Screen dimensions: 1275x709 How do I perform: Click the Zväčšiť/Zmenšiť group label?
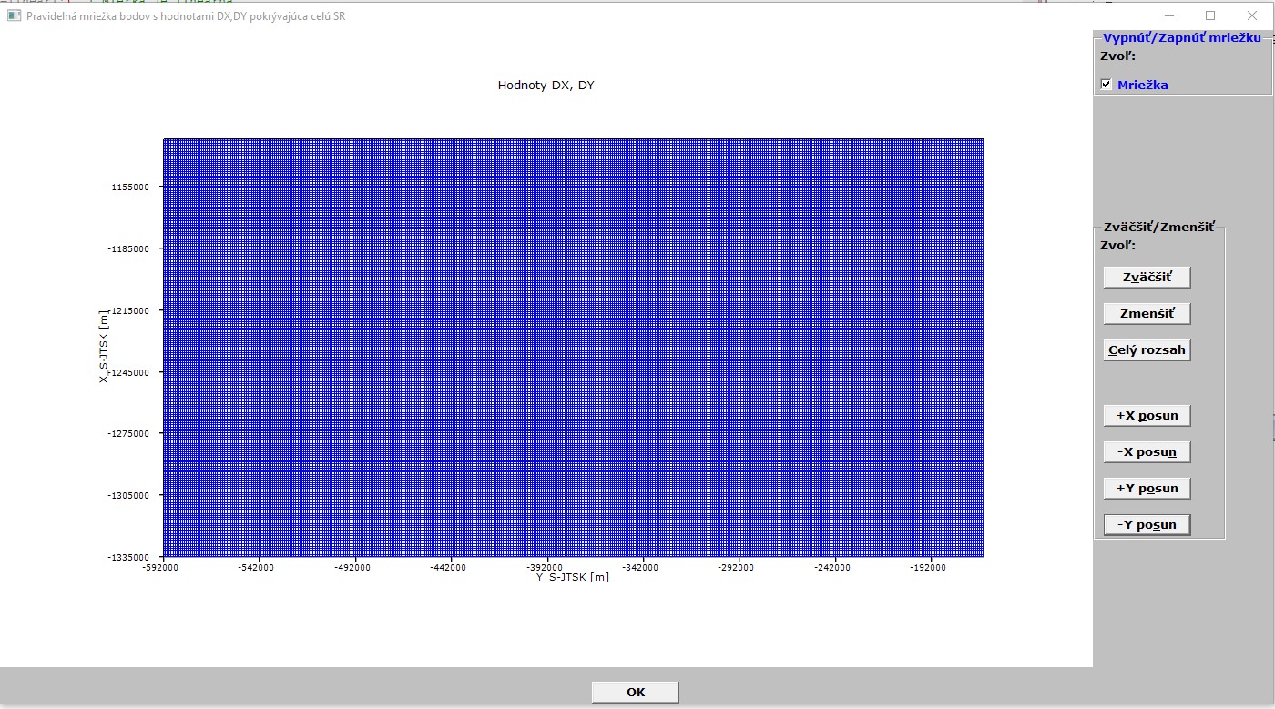[x=1158, y=228]
